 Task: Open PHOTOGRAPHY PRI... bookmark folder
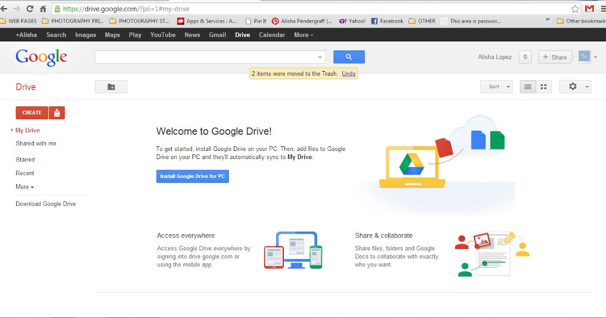click(x=73, y=21)
